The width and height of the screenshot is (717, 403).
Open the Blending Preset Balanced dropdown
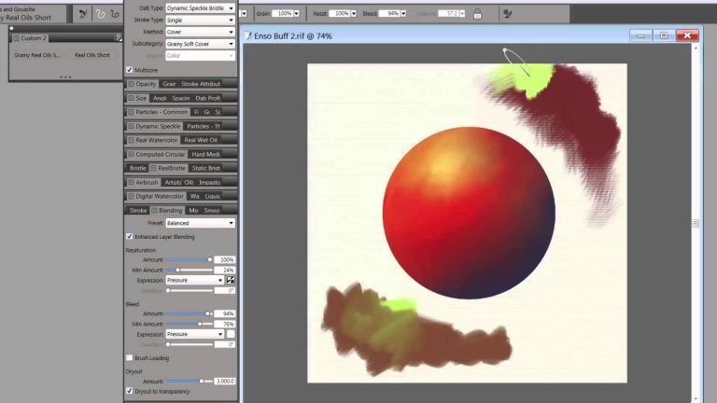tap(200, 224)
